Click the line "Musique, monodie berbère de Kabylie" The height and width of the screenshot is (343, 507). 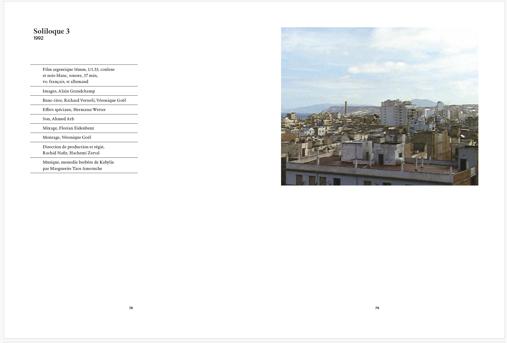coord(78,162)
